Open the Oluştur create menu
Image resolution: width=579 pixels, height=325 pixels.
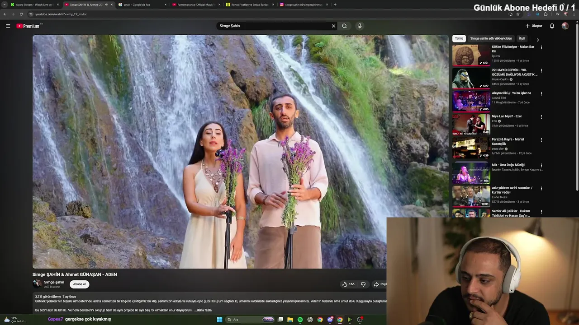point(534,26)
